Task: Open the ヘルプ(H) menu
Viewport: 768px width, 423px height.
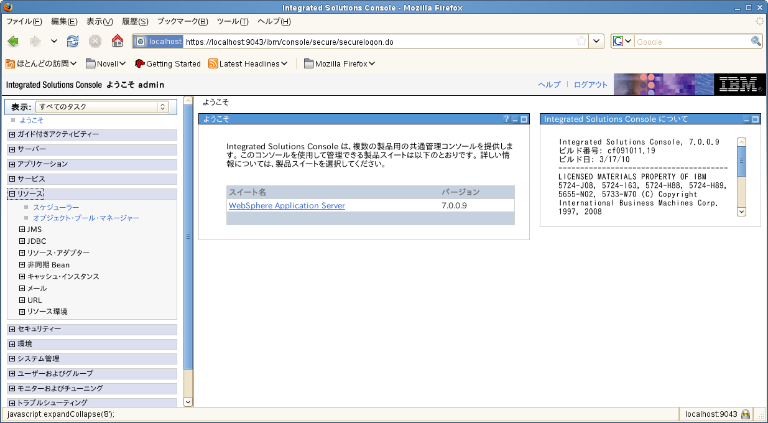Action: (274, 21)
